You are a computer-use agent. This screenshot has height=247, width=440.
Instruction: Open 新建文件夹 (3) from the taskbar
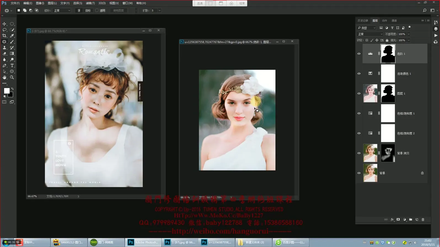click(253, 242)
